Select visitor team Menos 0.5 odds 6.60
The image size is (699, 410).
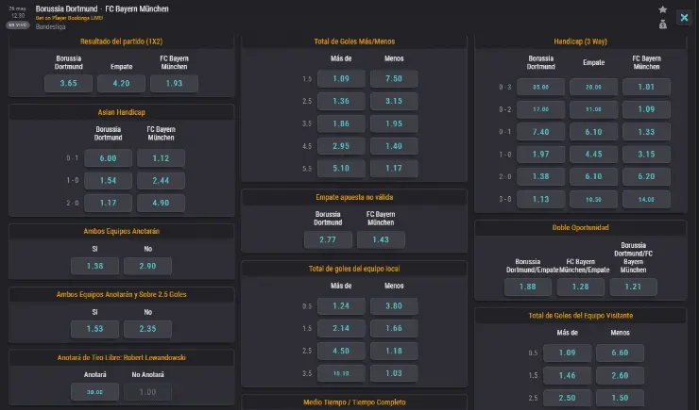click(x=621, y=353)
